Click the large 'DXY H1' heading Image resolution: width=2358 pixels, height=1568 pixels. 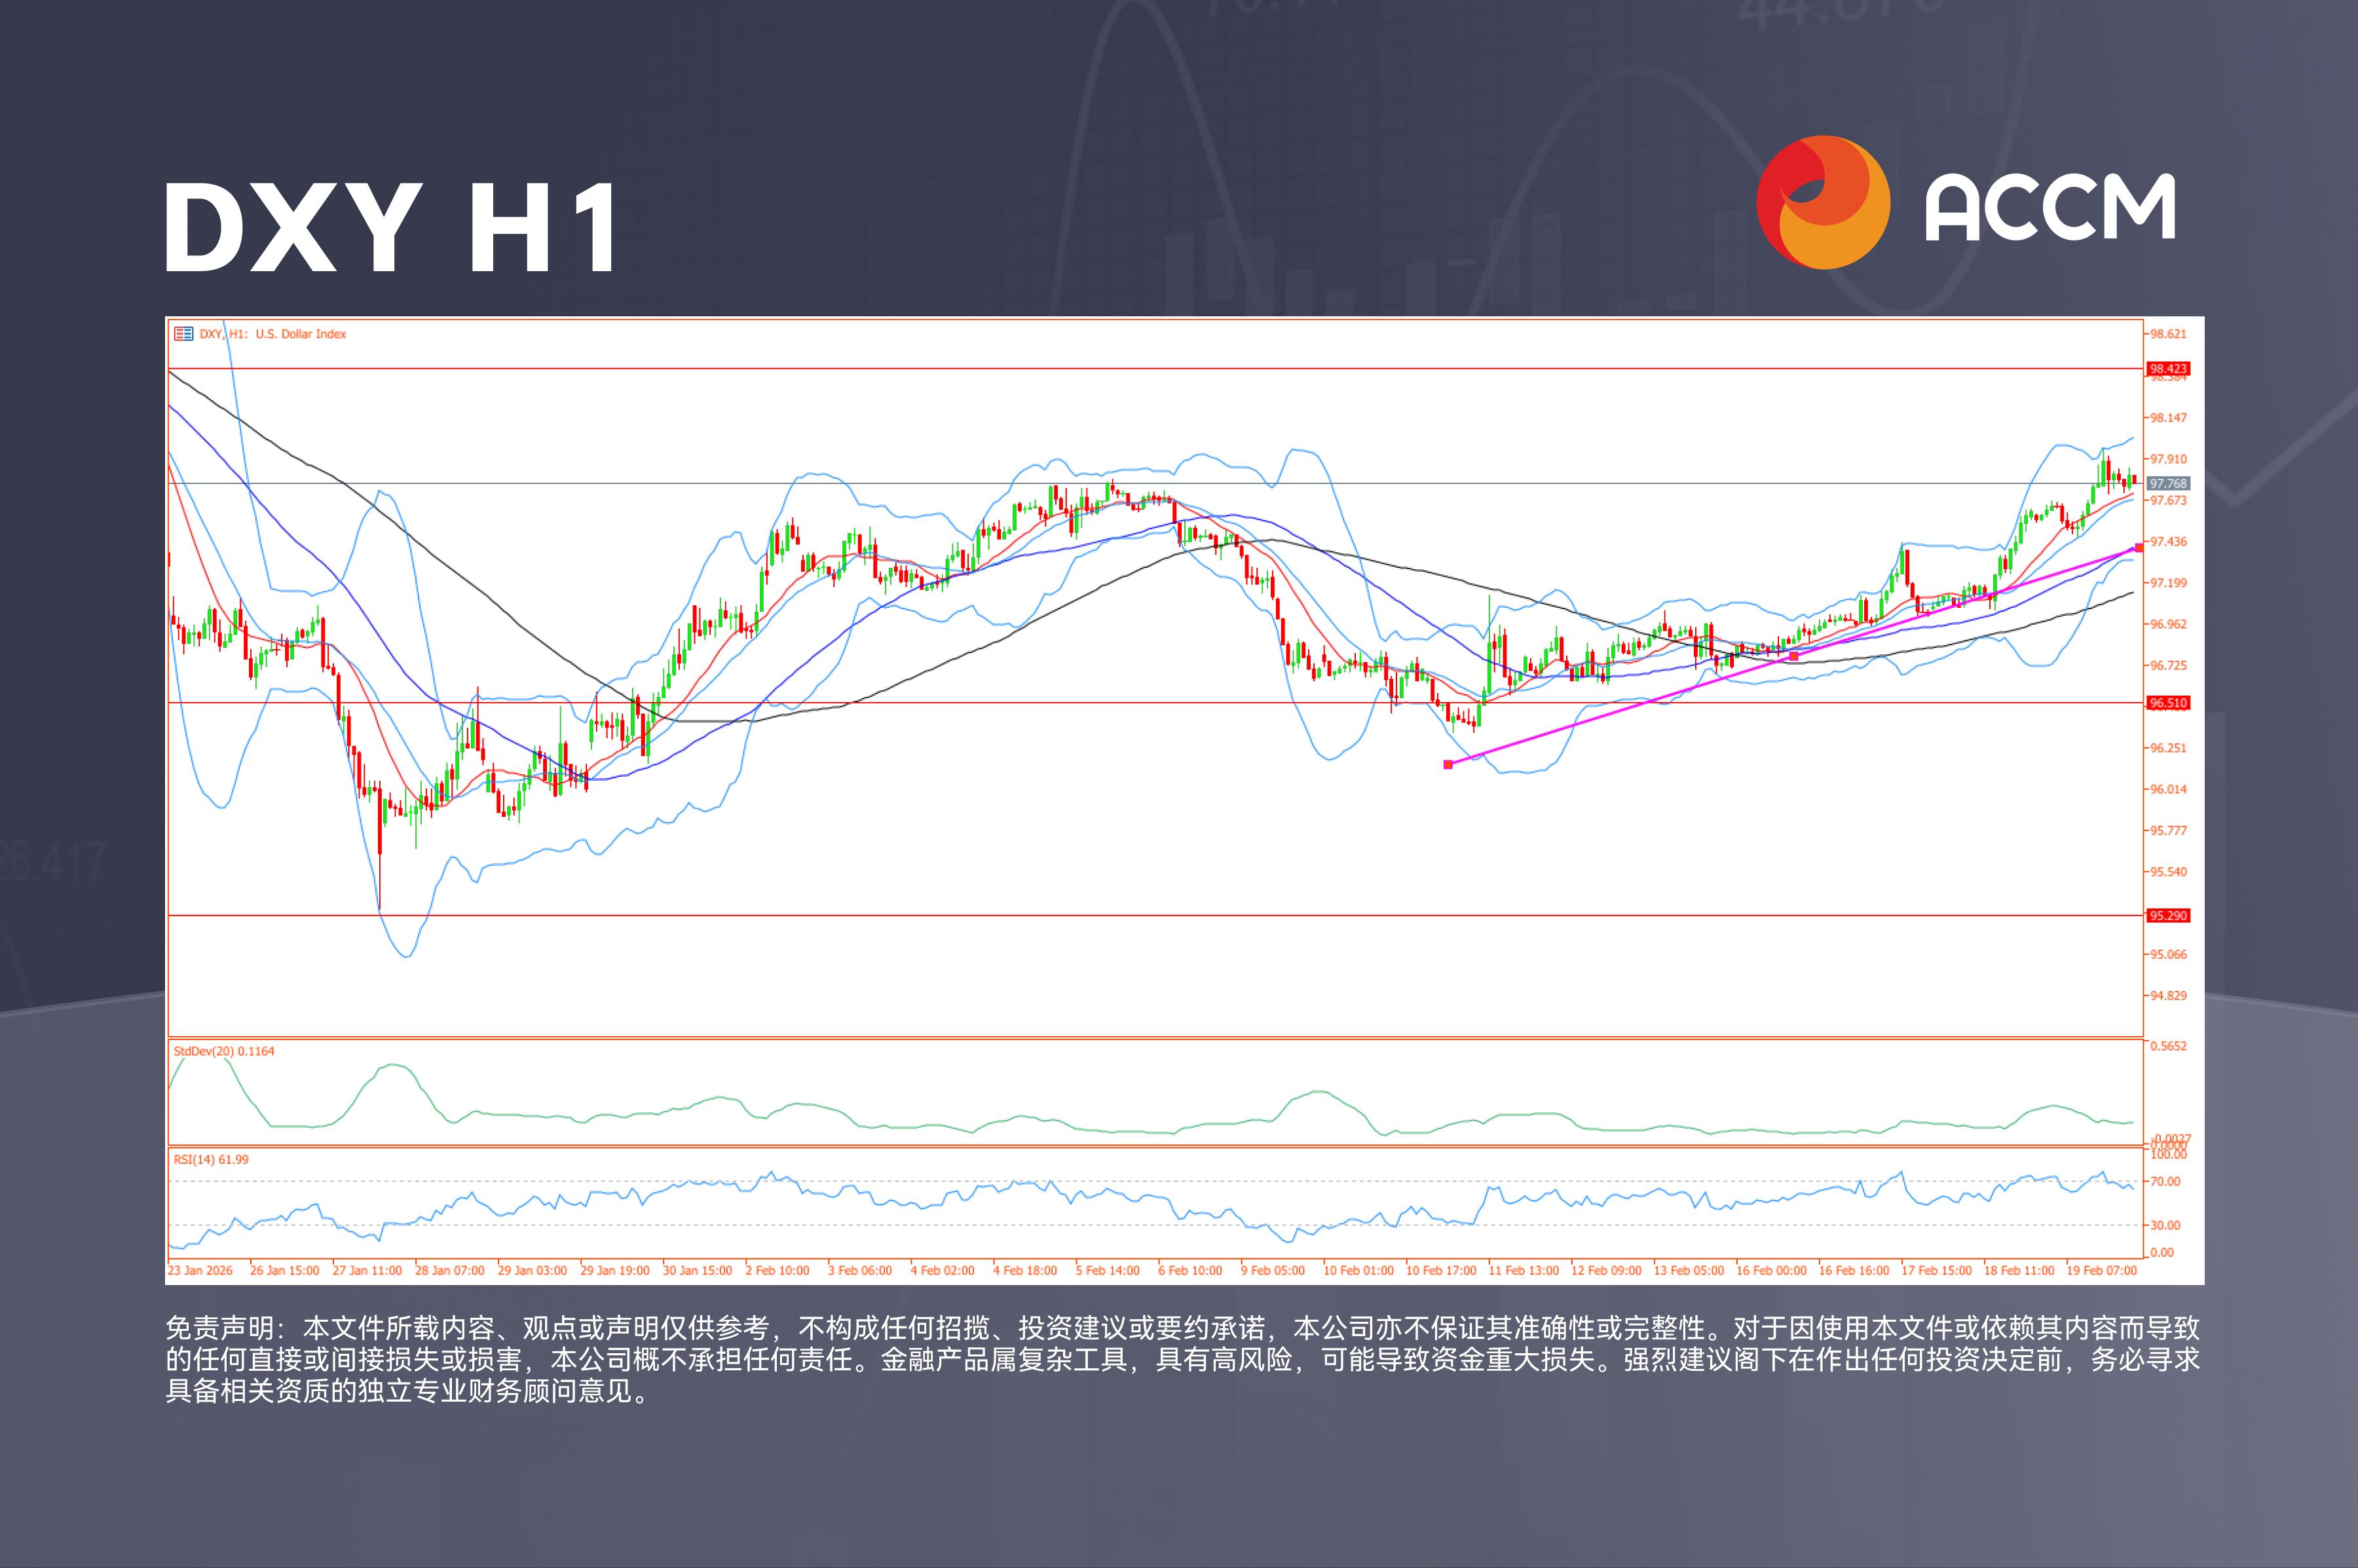click(390, 228)
